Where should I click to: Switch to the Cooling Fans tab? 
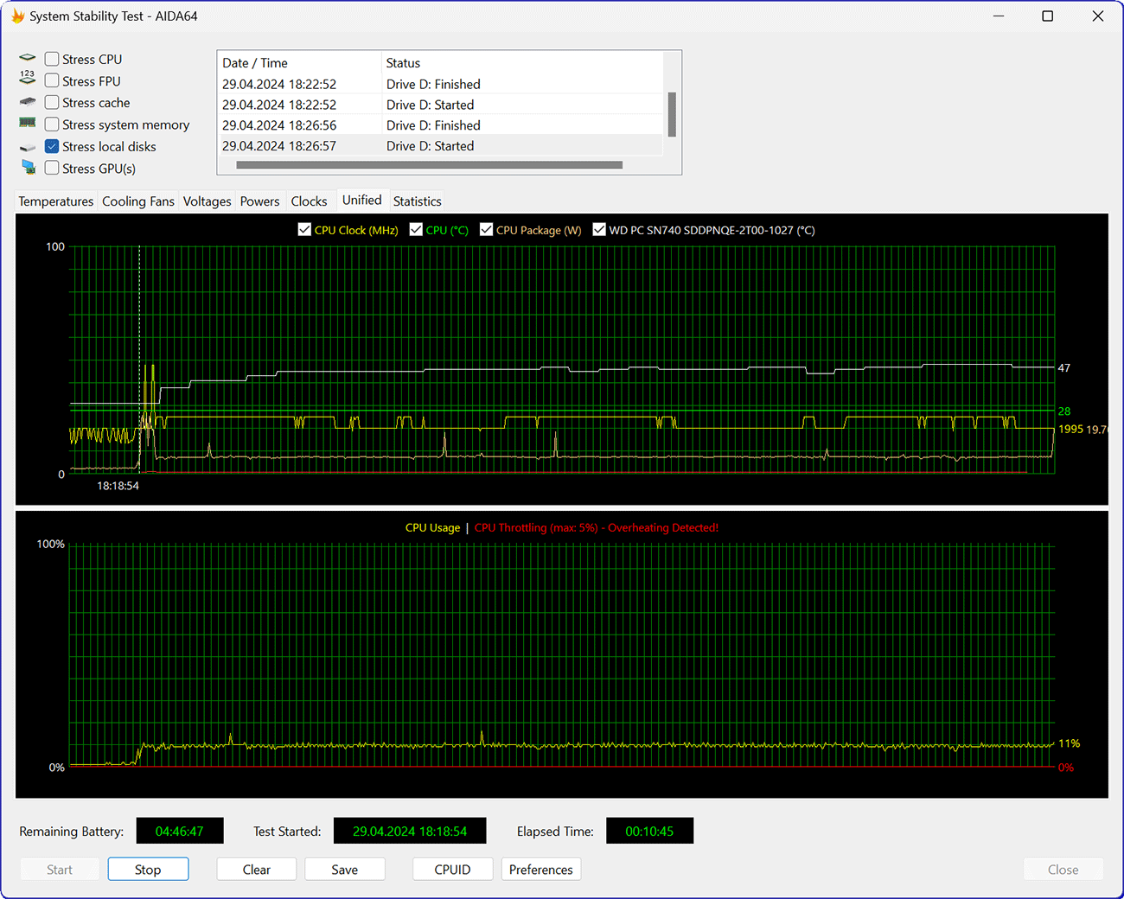pyautogui.click(x=138, y=201)
